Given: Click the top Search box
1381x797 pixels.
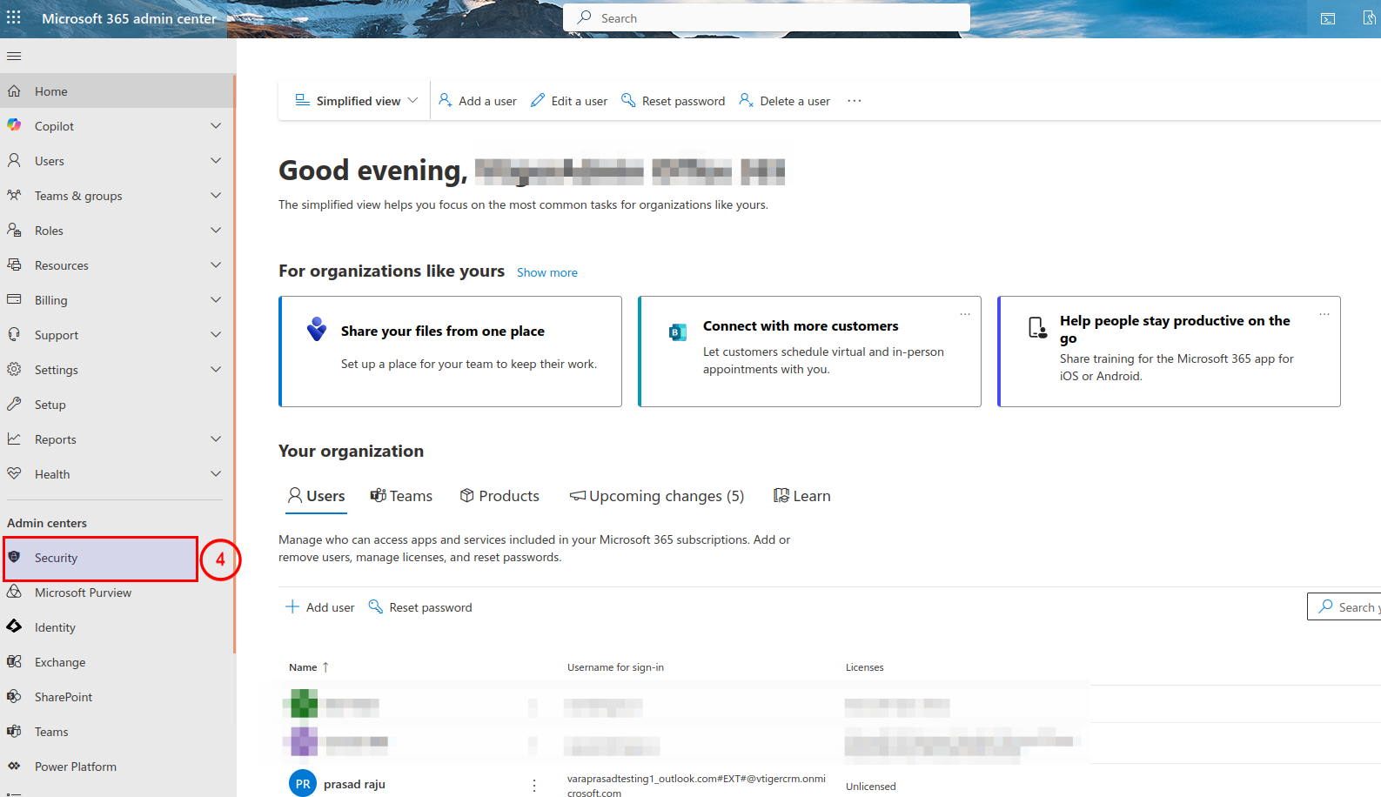Looking at the screenshot, I should (x=767, y=17).
